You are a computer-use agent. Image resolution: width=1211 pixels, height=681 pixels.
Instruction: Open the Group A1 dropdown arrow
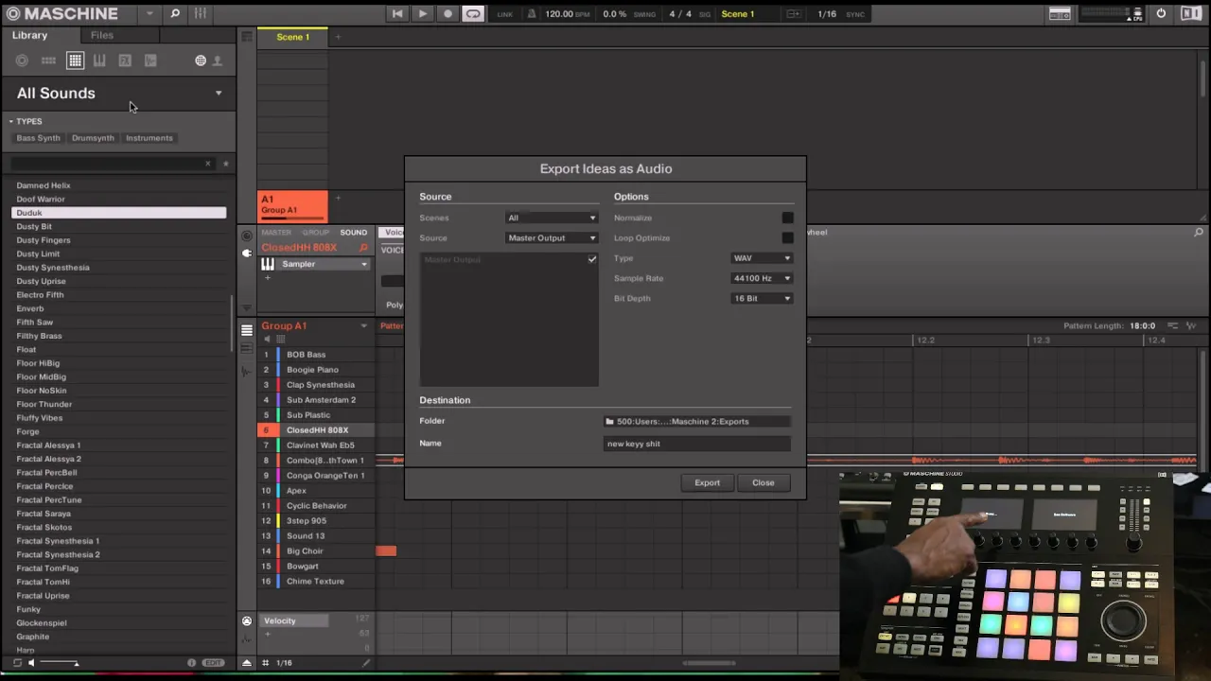click(x=363, y=325)
